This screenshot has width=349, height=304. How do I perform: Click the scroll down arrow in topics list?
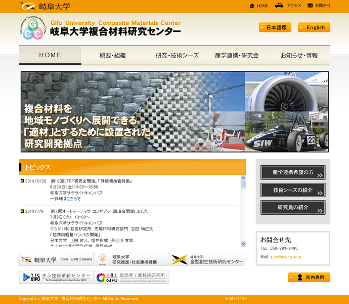[243, 244]
